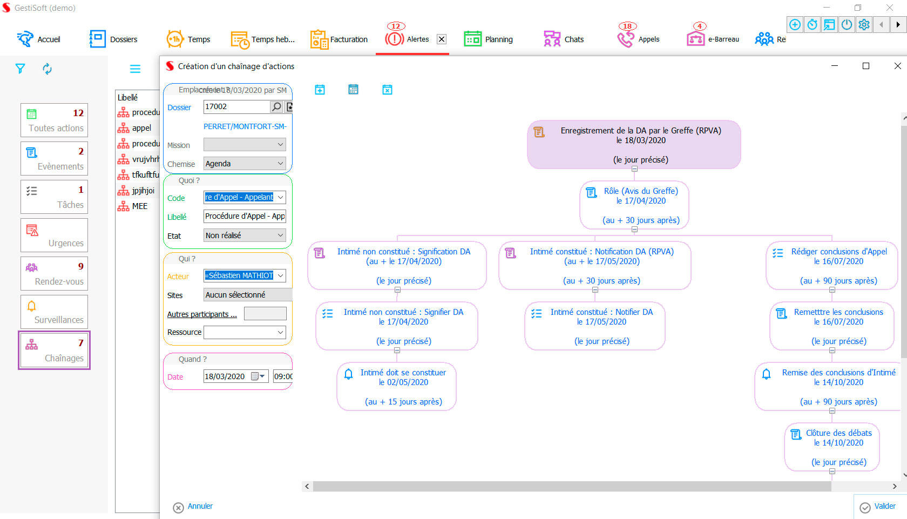907x519 pixels.
Task: Click the settings gear icon top right
Action: pyautogui.click(x=864, y=25)
